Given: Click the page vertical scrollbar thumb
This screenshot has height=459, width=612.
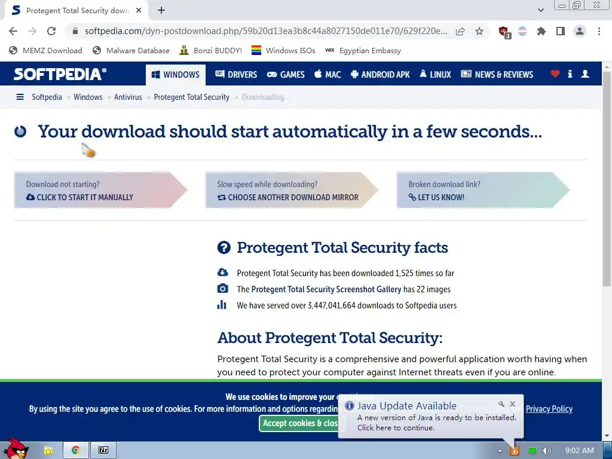Looking at the screenshot, I should click(x=607, y=179).
